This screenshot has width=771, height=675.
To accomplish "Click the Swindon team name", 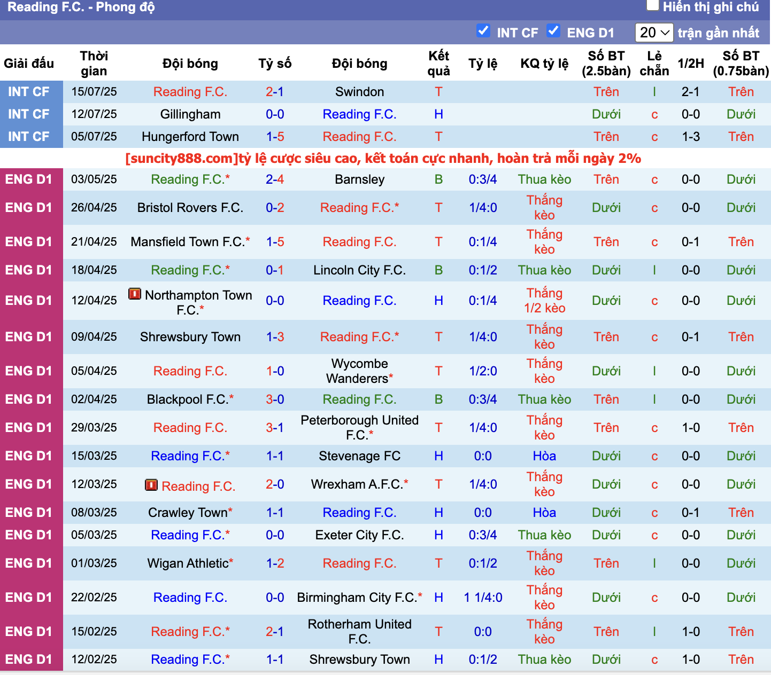I will click(x=360, y=92).
